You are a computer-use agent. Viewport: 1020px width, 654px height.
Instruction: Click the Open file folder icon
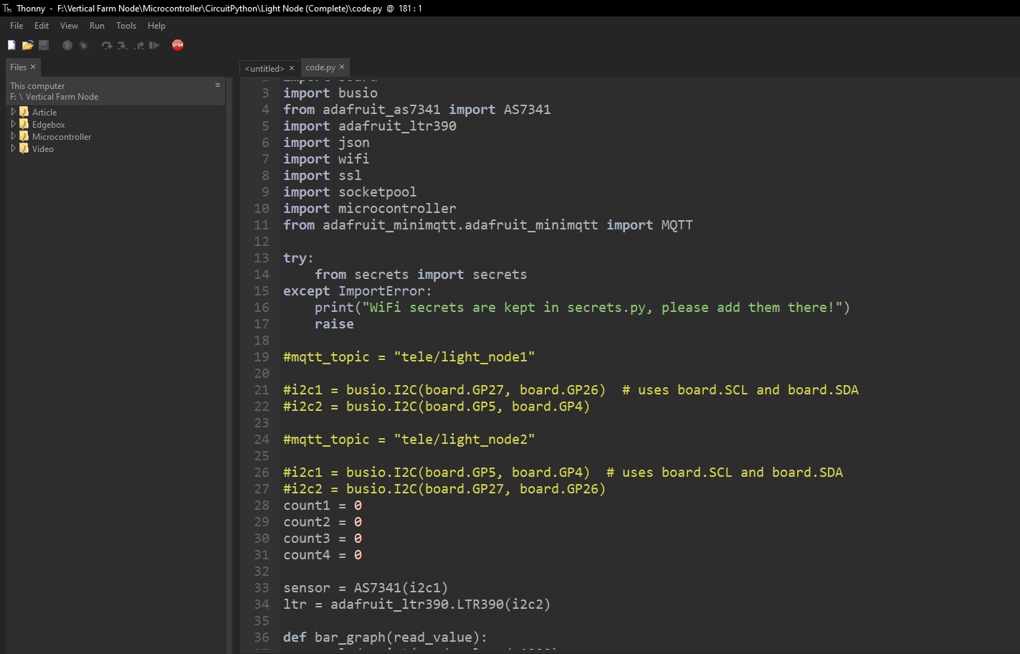27,45
